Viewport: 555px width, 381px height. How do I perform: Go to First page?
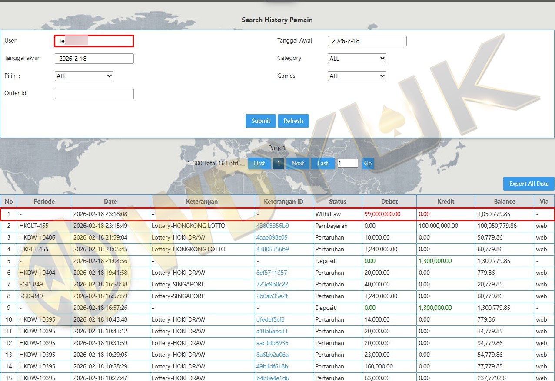click(x=259, y=163)
